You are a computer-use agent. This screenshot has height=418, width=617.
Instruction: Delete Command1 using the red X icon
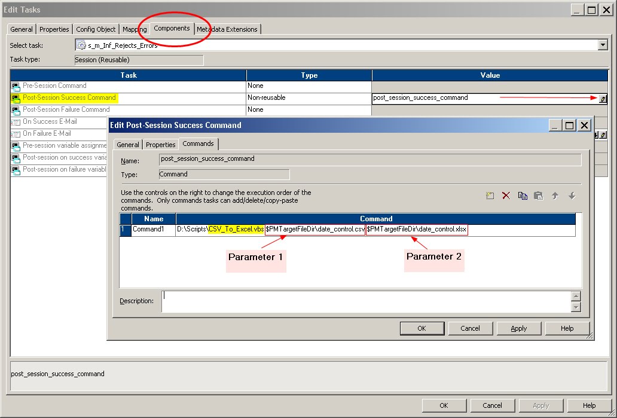[506, 196]
